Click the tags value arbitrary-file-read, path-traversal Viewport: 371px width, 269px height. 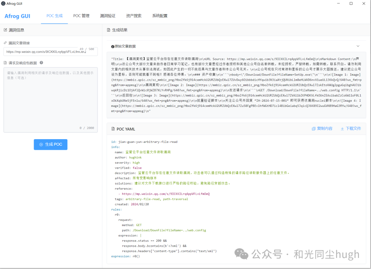click(157, 199)
